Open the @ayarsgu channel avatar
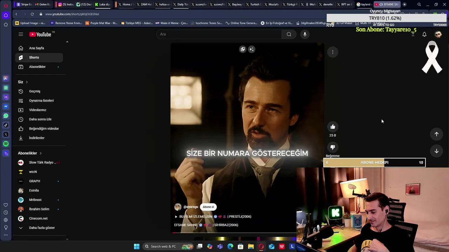The height and width of the screenshot is (252, 449). [x=178, y=207]
